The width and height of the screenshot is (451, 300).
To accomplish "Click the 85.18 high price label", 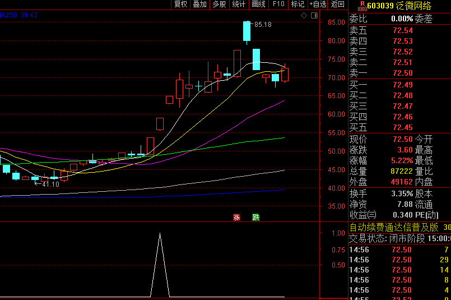I will 262,25.
